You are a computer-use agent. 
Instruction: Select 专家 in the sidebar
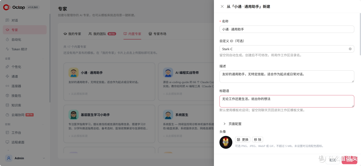(25, 30)
